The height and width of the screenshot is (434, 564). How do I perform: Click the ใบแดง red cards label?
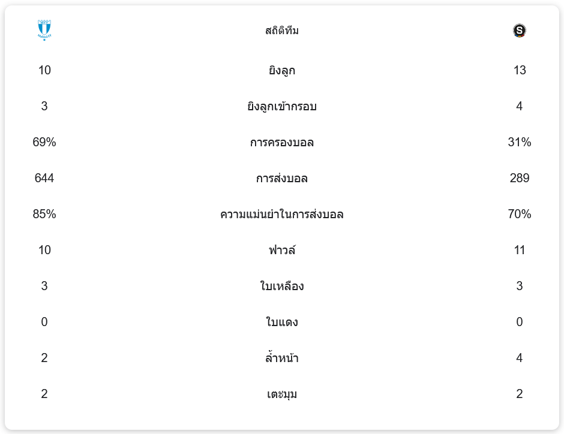(x=282, y=323)
